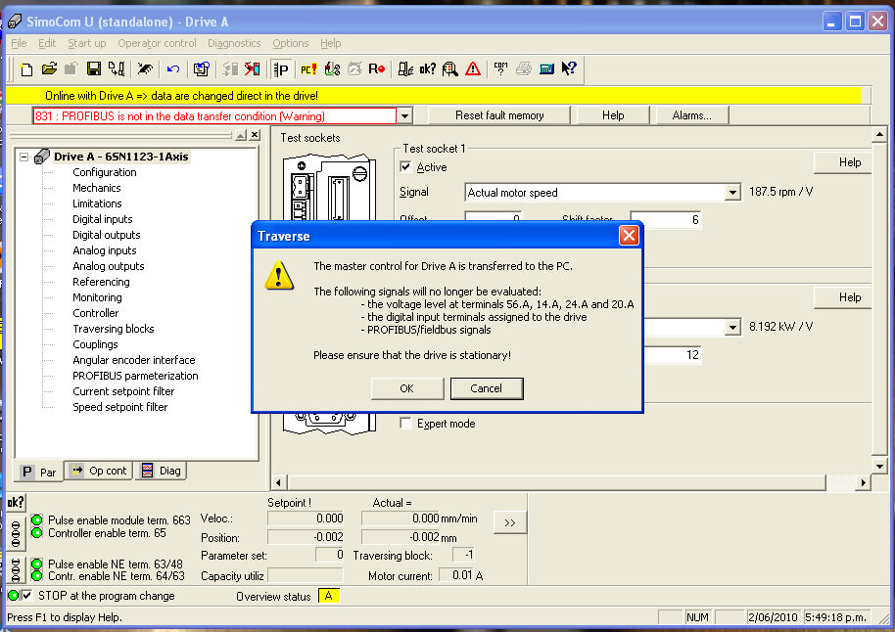Open the Signal dropdown showing Actual motor speed
Viewport: 895px width, 632px height.
tap(732, 193)
